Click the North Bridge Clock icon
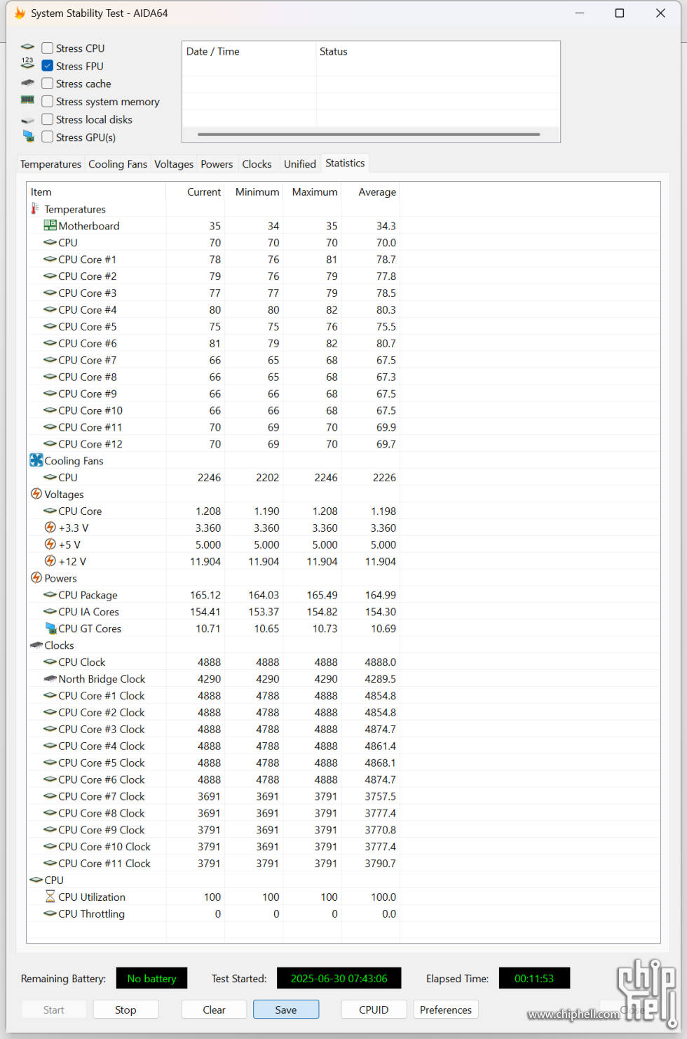 [x=50, y=678]
